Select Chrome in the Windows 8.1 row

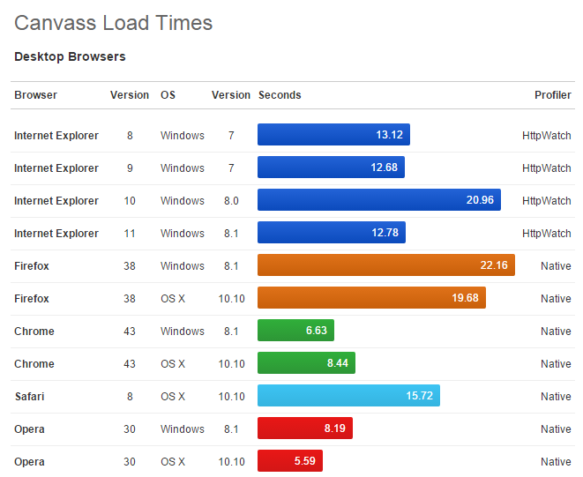[34, 332]
